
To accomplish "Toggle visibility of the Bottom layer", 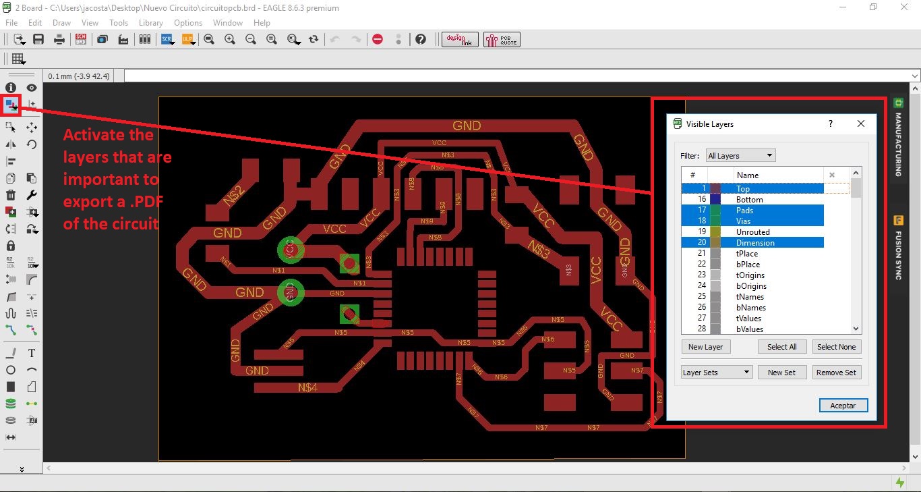I will [x=749, y=200].
